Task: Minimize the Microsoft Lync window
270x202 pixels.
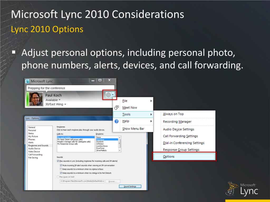Action: point(93,80)
